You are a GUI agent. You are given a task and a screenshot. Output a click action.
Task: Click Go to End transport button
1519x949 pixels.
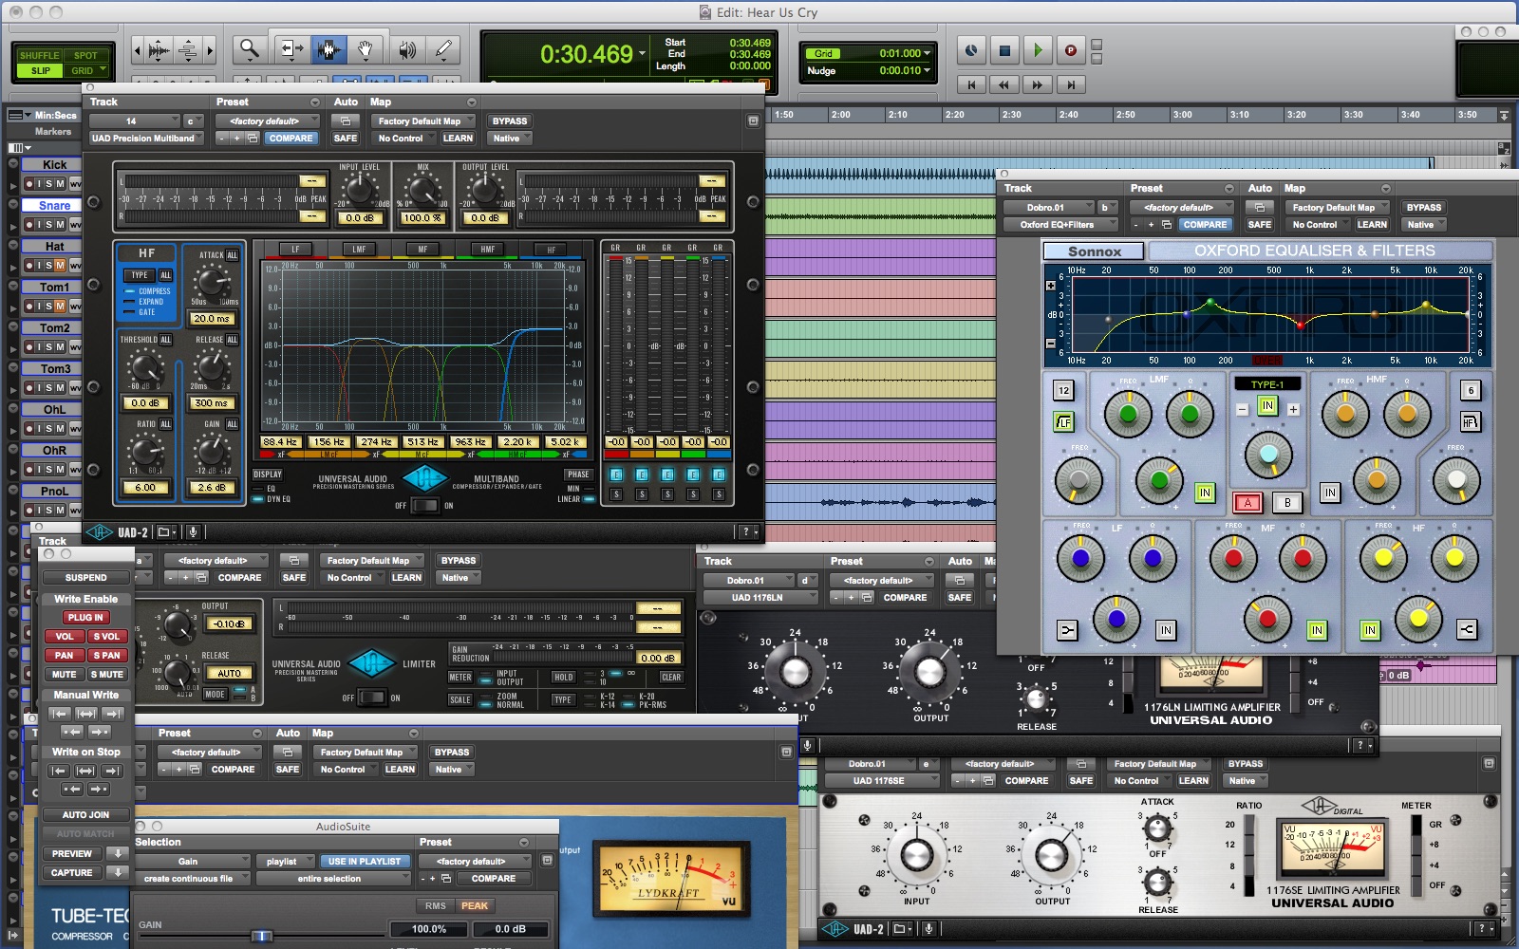coord(1071,84)
